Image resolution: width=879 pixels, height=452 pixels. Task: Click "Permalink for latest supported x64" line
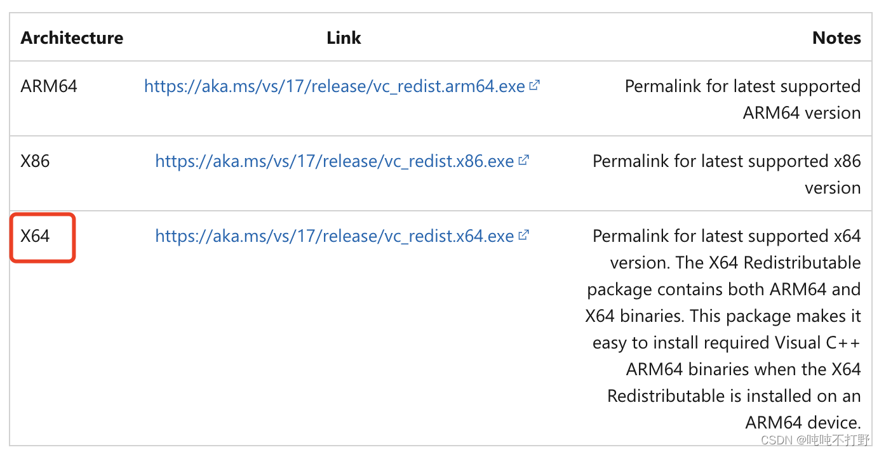tap(727, 236)
